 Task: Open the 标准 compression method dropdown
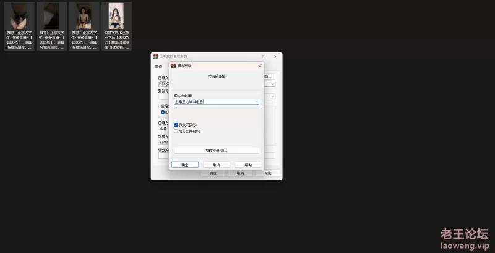pyautogui.click(x=163, y=128)
